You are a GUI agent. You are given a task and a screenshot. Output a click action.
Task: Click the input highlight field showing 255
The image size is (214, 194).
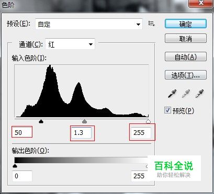(141, 133)
